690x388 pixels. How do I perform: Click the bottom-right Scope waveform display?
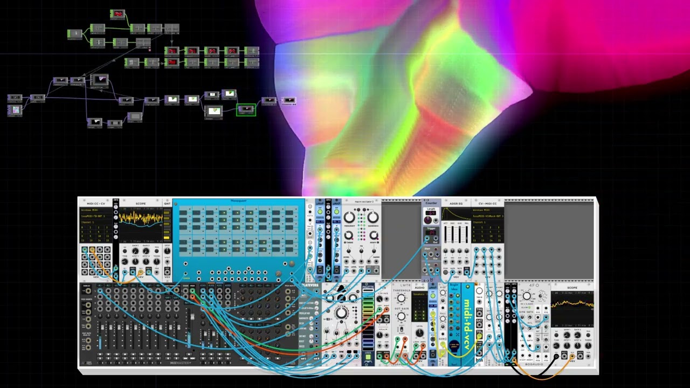coord(572,308)
